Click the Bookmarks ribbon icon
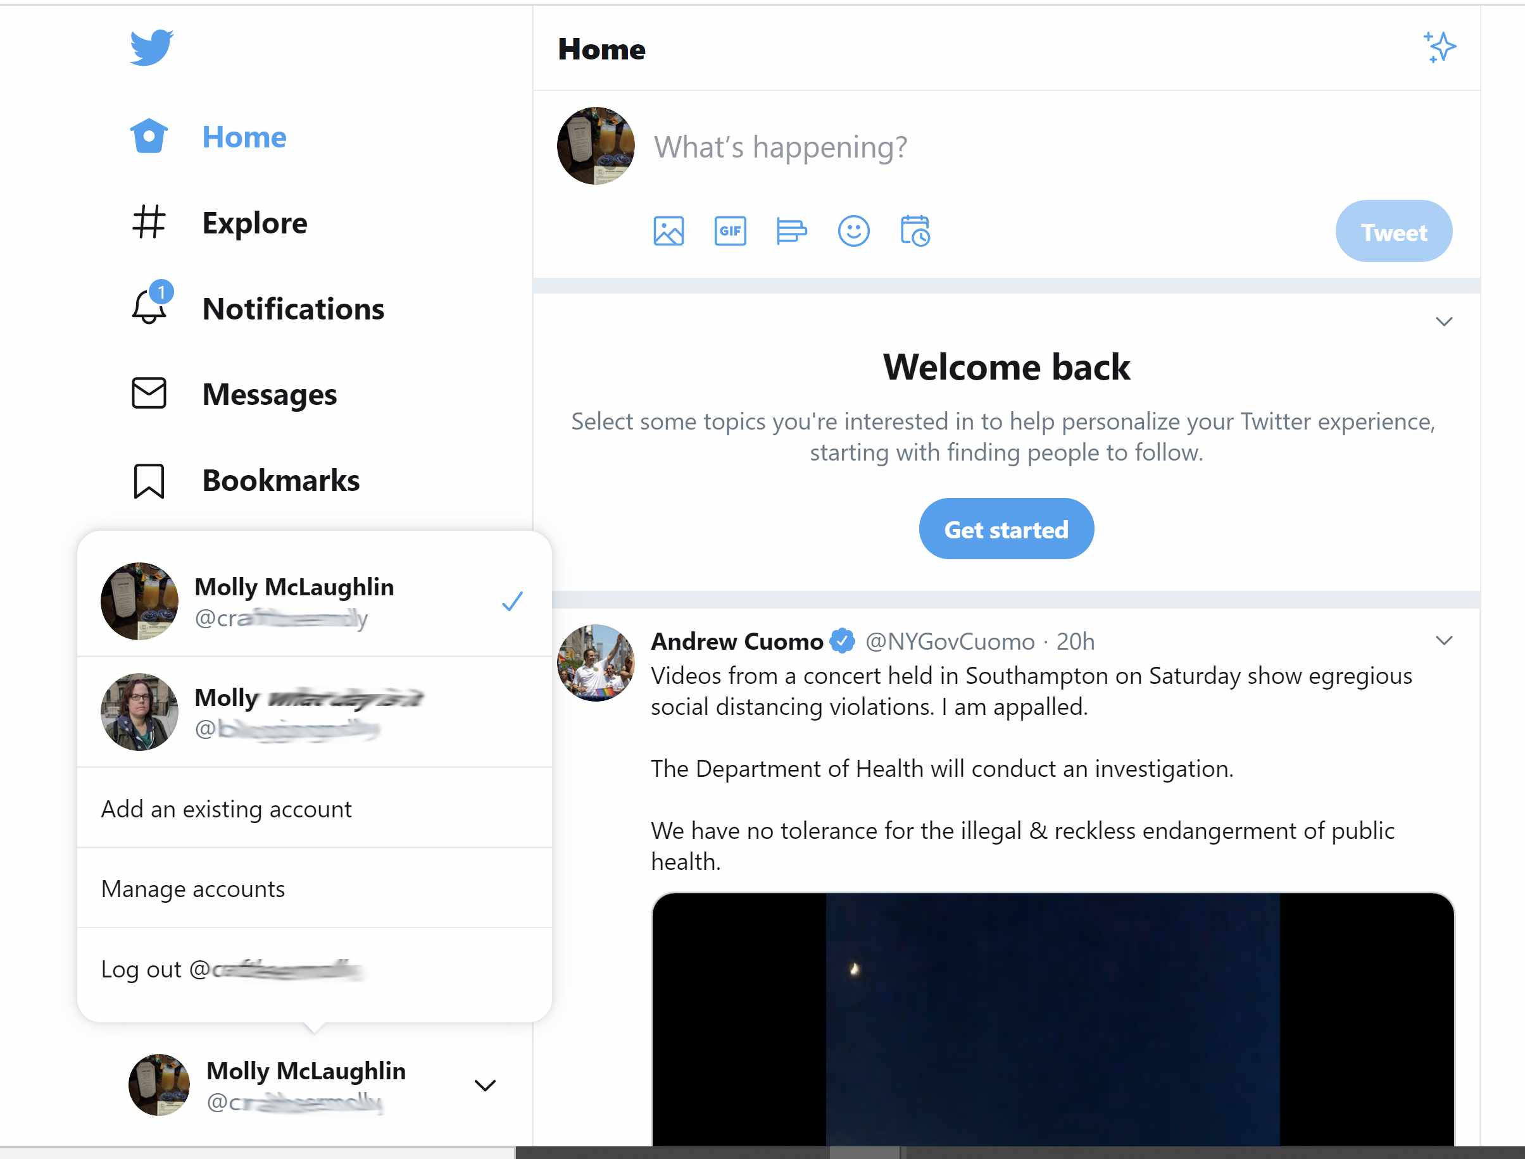Image resolution: width=1525 pixels, height=1159 pixels. pyautogui.click(x=149, y=480)
